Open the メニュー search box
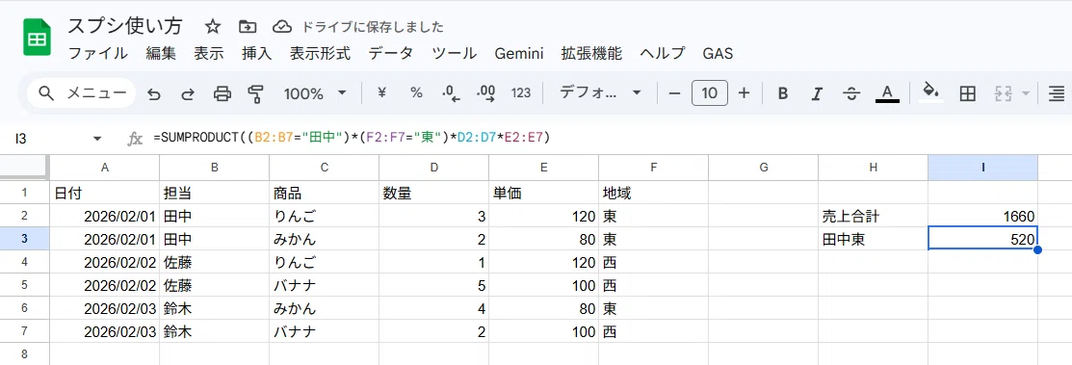This screenshot has width=1072, height=365. pos(82,93)
